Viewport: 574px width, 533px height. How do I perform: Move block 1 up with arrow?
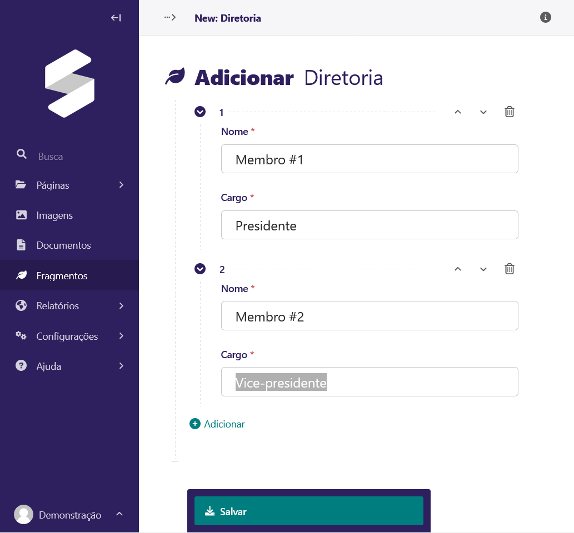(458, 112)
